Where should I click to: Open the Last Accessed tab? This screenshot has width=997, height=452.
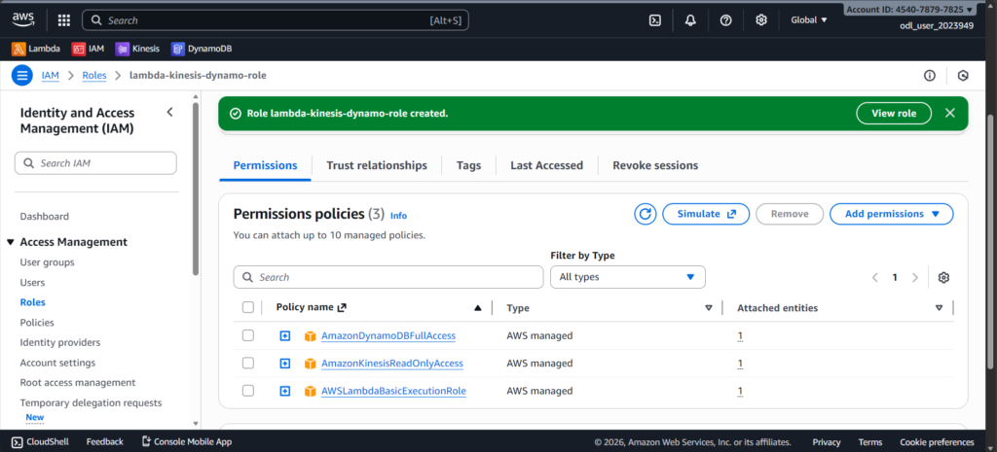click(546, 165)
